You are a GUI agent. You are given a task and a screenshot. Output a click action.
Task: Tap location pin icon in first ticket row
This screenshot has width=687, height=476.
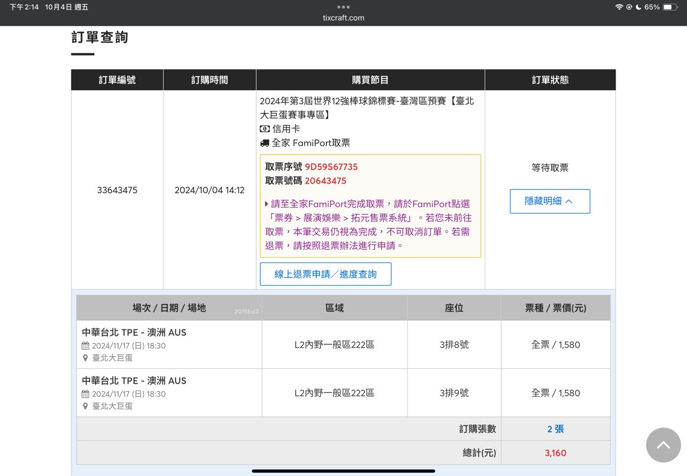[85, 358]
